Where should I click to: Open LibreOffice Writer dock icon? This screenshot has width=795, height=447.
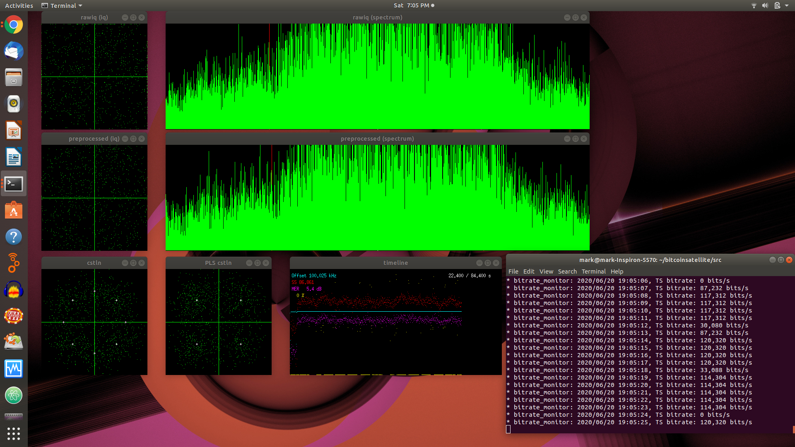(x=14, y=157)
